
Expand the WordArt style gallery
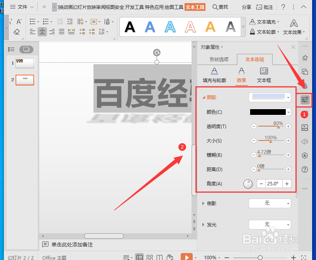[x=243, y=27]
